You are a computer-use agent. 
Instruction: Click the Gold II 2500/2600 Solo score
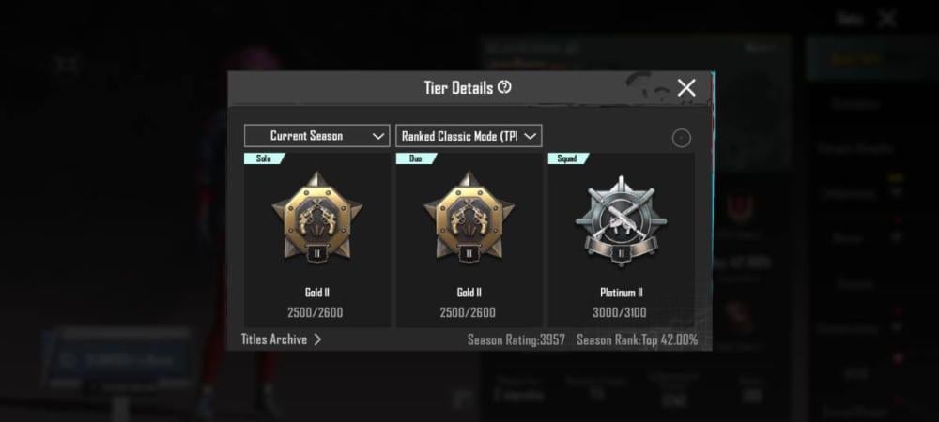[x=315, y=312]
